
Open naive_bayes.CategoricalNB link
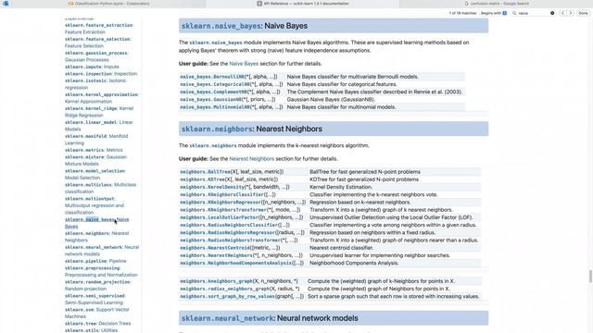click(x=215, y=84)
